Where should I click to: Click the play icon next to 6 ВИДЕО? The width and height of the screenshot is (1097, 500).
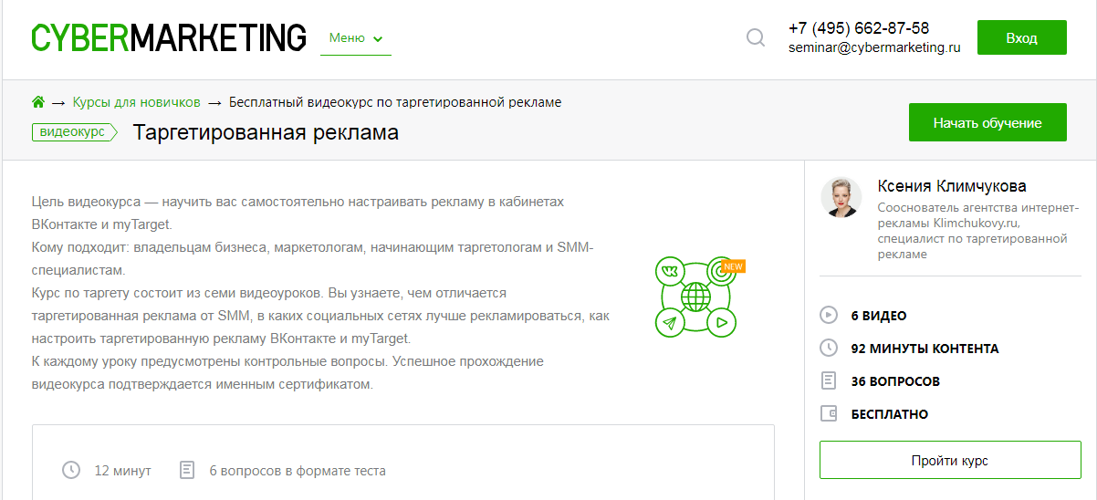pos(829,316)
